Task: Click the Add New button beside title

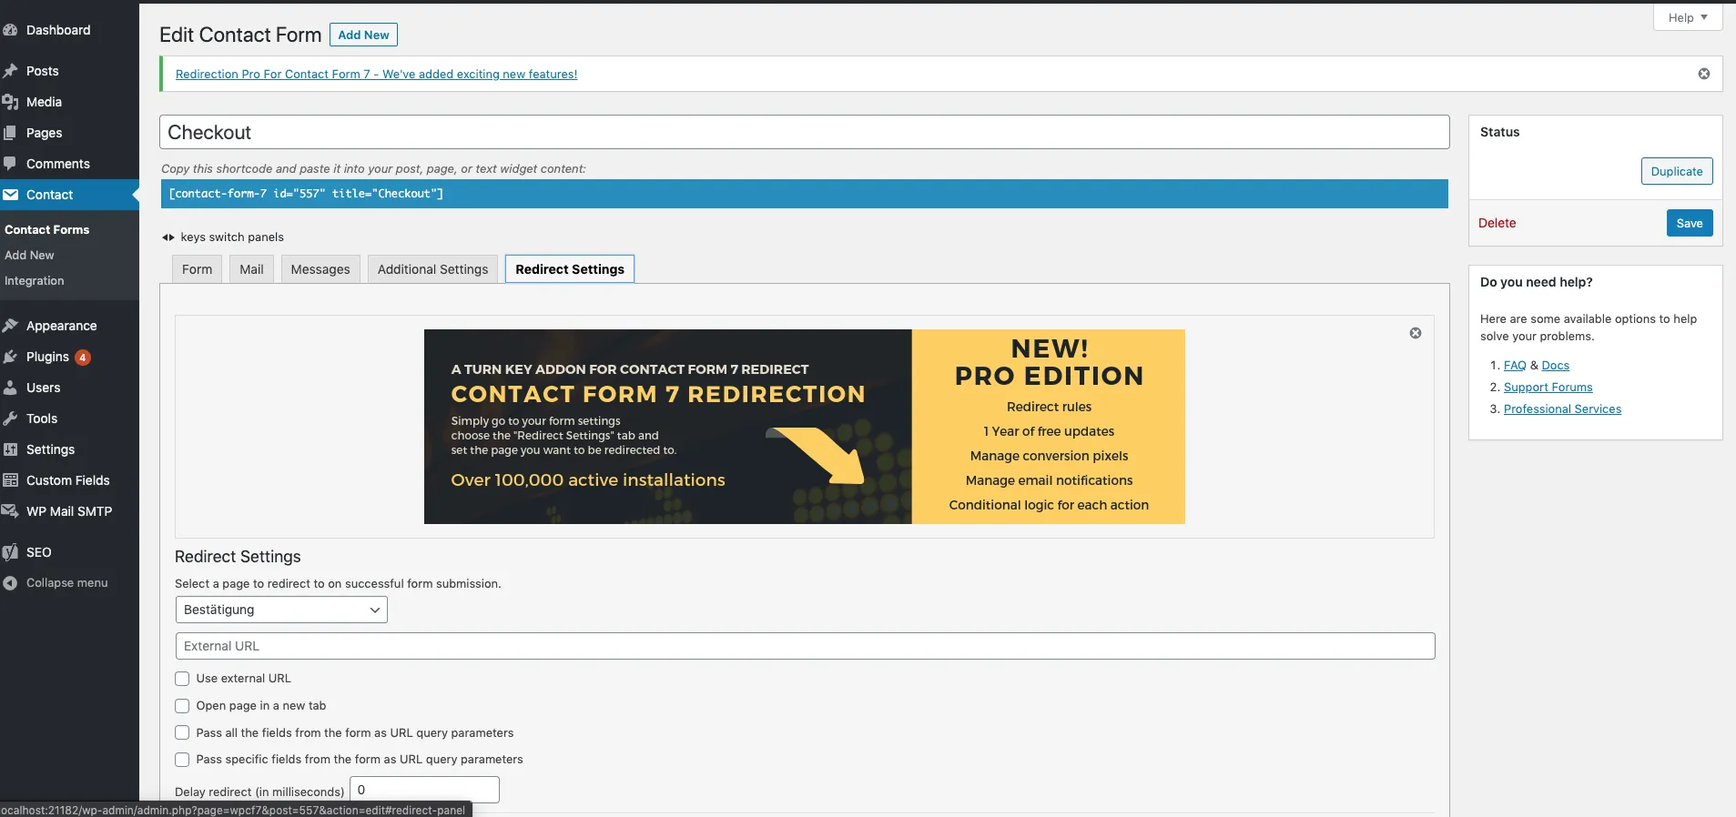Action: point(363,35)
